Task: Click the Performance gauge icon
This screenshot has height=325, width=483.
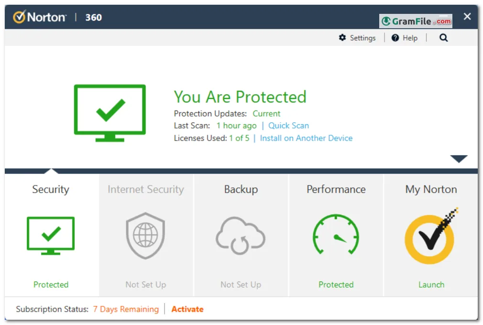Action: [x=336, y=235]
